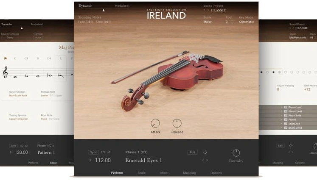This screenshot has height=183, width=317.
Task: Open the Equal Tempered tuning system dropdown
Action: click(18, 119)
